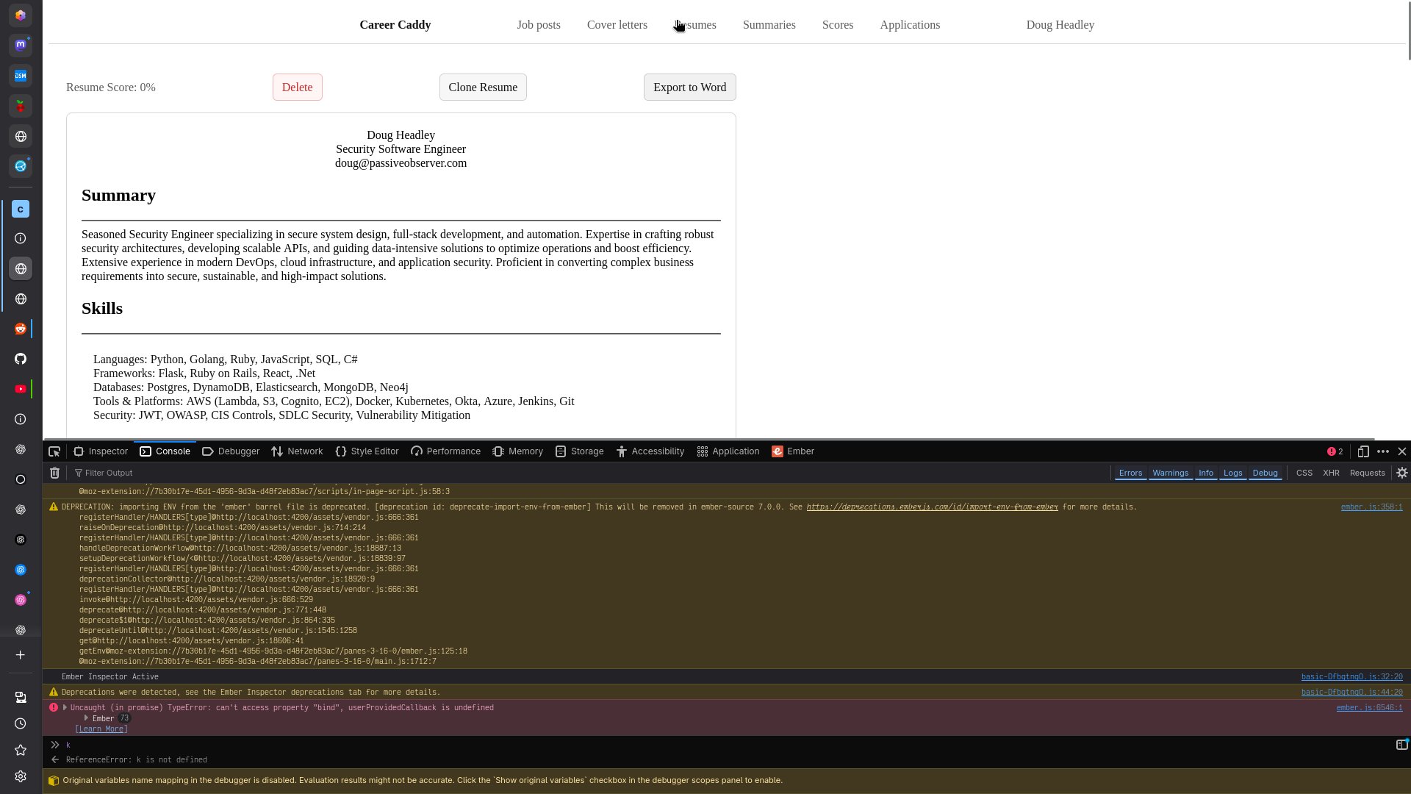Switch to the Network devtools tab
Image resolution: width=1411 pixels, height=794 pixels.
[x=297, y=451]
